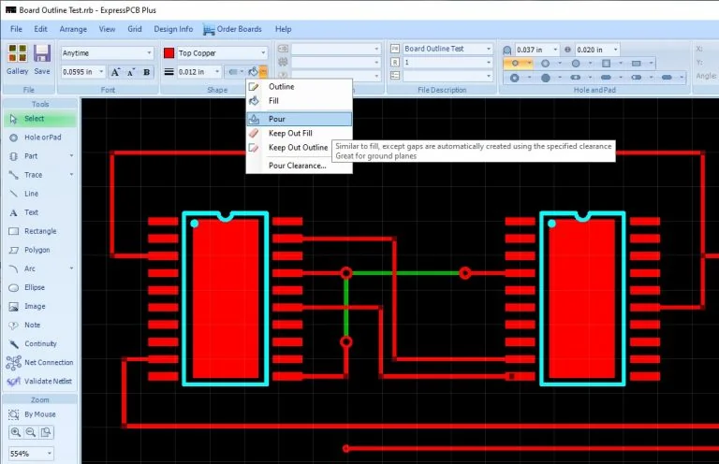Open the 0.037 in pad diameter dropdown

pos(555,50)
